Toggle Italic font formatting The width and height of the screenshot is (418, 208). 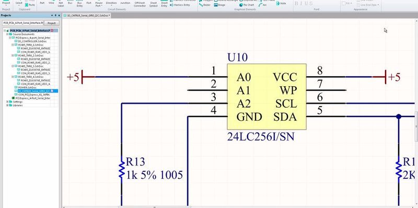(301, 4)
